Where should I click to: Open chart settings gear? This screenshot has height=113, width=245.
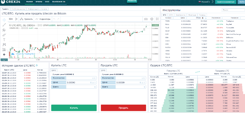[x=152, y=19]
